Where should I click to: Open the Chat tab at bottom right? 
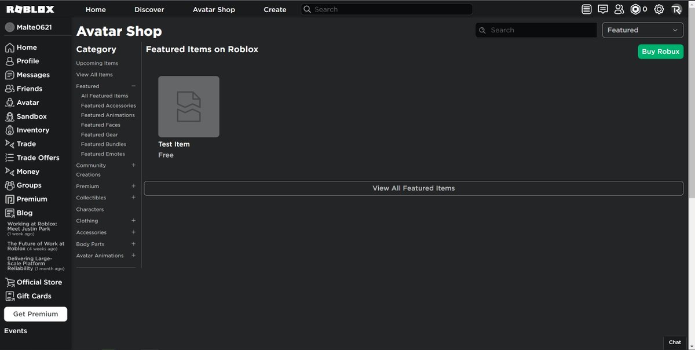pos(675,342)
